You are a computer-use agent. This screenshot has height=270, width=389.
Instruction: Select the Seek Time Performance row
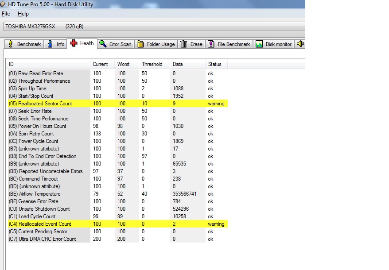click(118, 119)
